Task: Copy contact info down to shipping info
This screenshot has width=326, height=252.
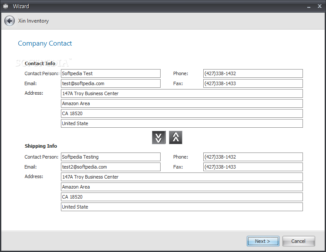Action: tap(159, 137)
